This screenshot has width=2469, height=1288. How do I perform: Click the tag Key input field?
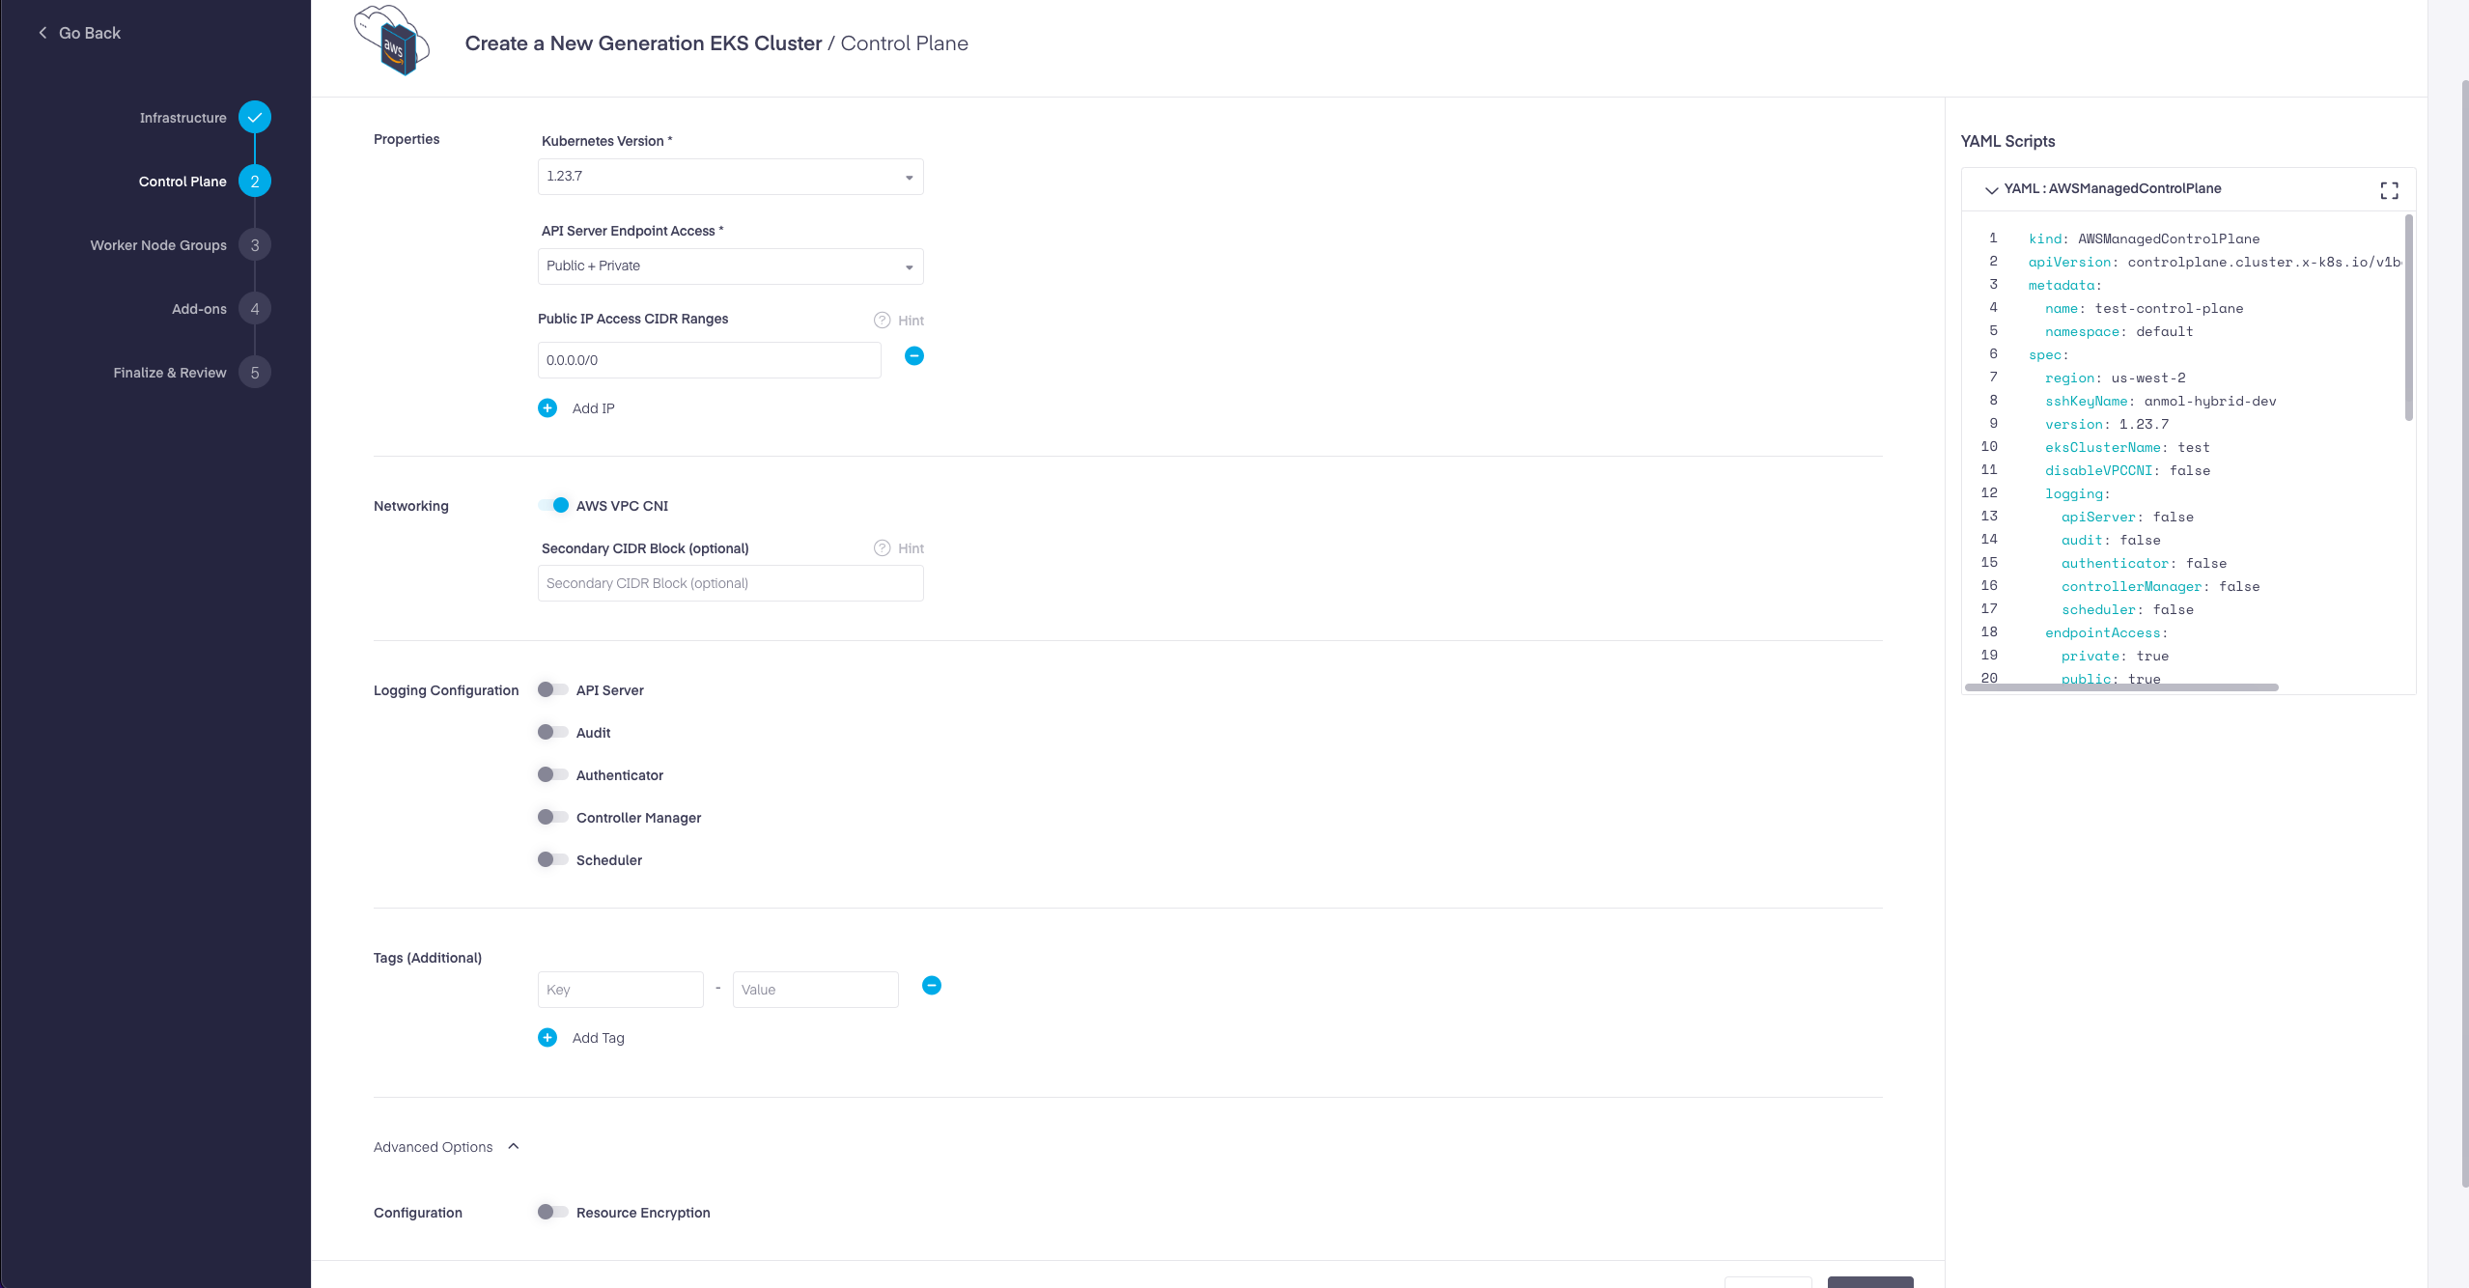(620, 990)
